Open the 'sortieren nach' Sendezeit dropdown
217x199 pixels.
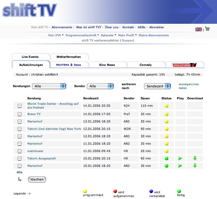[157, 86]
